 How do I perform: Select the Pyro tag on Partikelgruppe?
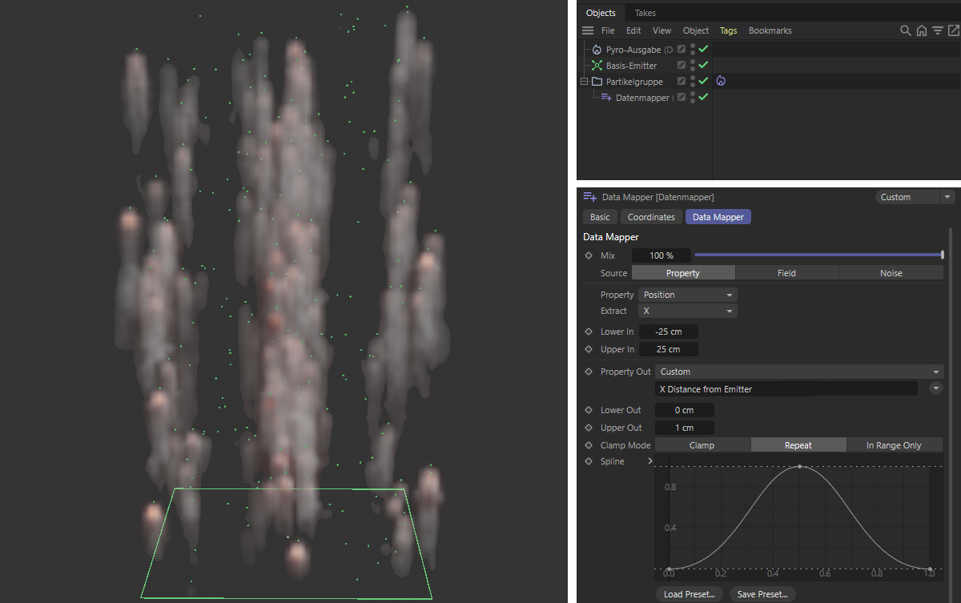721,82
